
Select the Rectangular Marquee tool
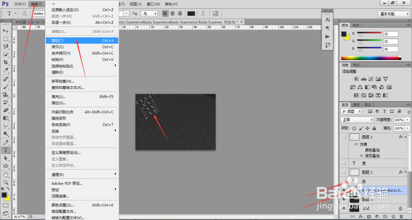(x=6, y=39)
